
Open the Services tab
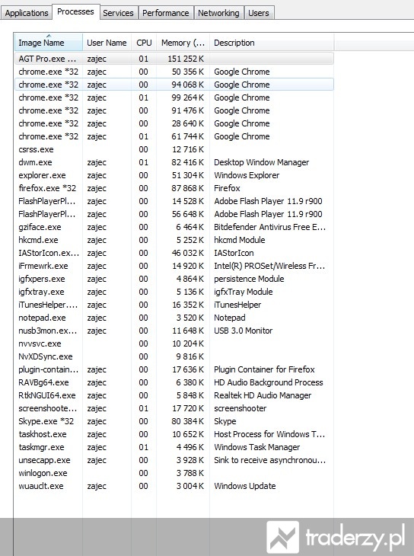click(118, 13)
